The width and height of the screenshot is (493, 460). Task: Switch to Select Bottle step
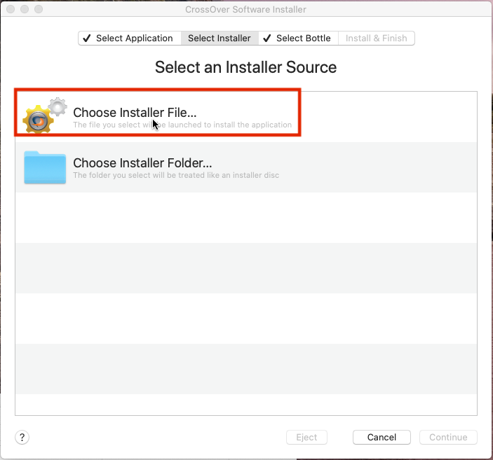click(298, 39)
